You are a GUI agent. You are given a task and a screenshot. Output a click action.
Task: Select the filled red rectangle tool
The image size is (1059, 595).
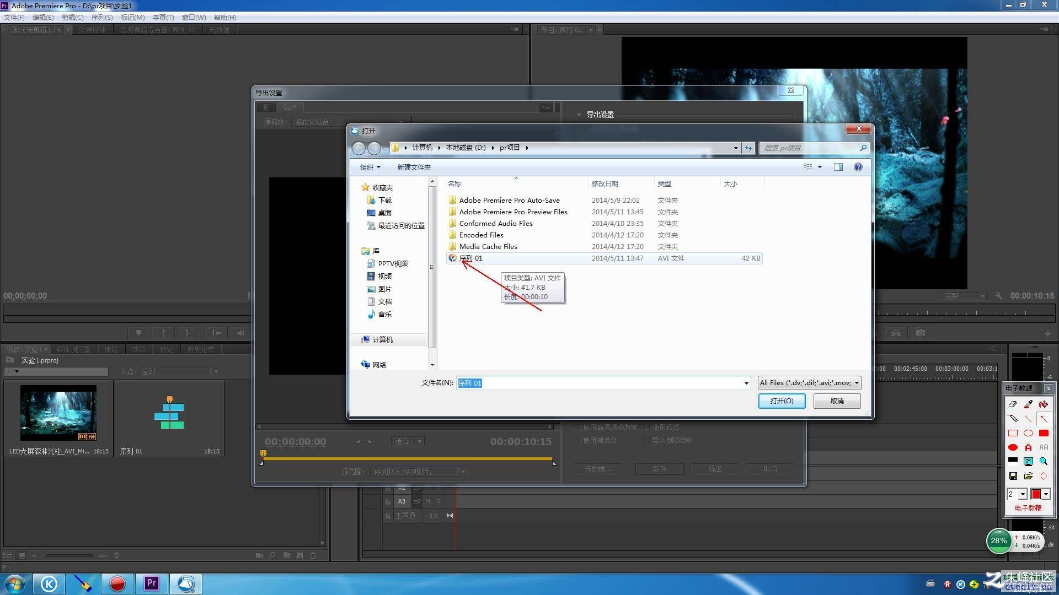(x=1044, y=433)
